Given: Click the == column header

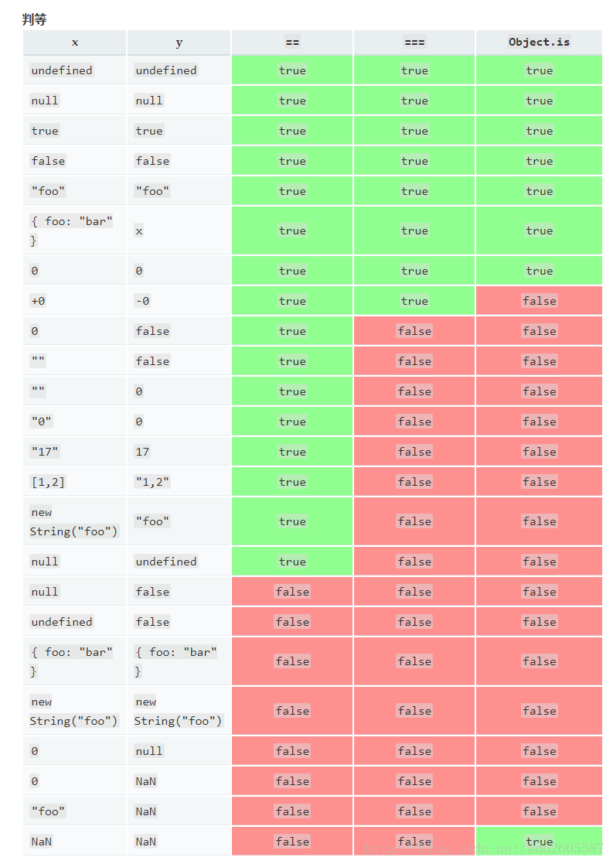Looking at the screenshot, I should click(x=292, y=43).
